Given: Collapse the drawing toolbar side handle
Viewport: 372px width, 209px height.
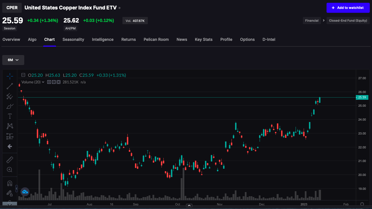Looking at the screenshot, I should pos(16,189).
